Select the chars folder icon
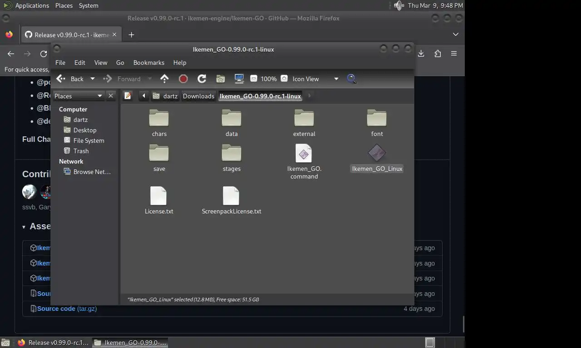 159,118
